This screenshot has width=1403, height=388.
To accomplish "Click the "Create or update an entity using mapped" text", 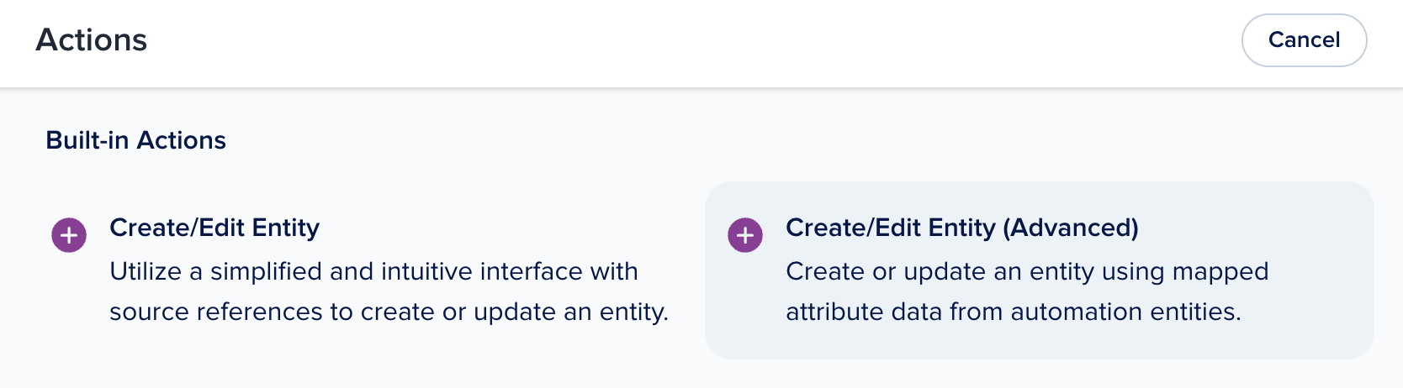I will tap(1026, 271).
